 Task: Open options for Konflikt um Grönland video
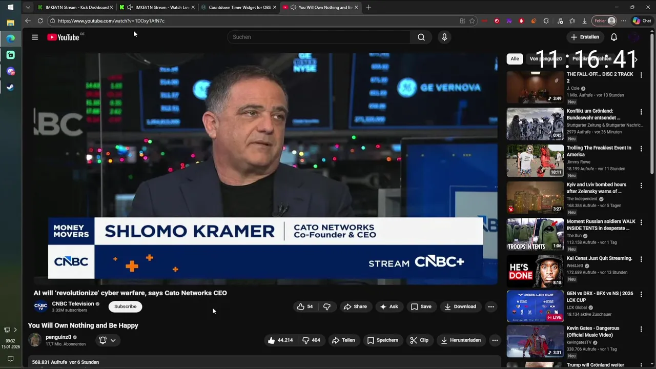coord(641,112)
